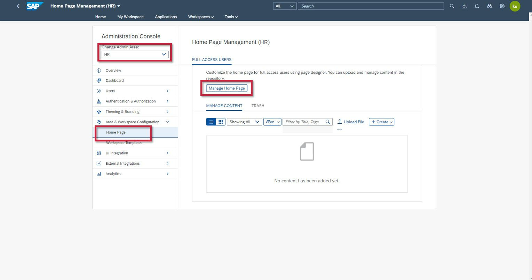532x280 pixels.
Task: Expand Analytics chevron
Action: pos(167,174)
